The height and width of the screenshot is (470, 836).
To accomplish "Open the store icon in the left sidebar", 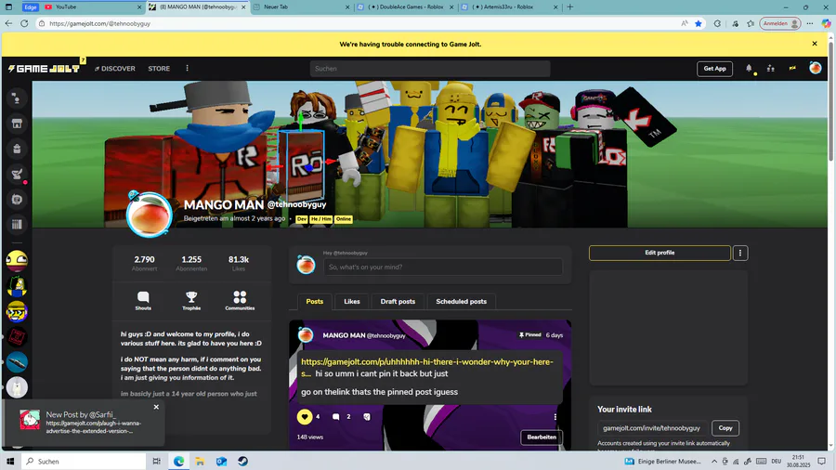I will tap(17, 124).
